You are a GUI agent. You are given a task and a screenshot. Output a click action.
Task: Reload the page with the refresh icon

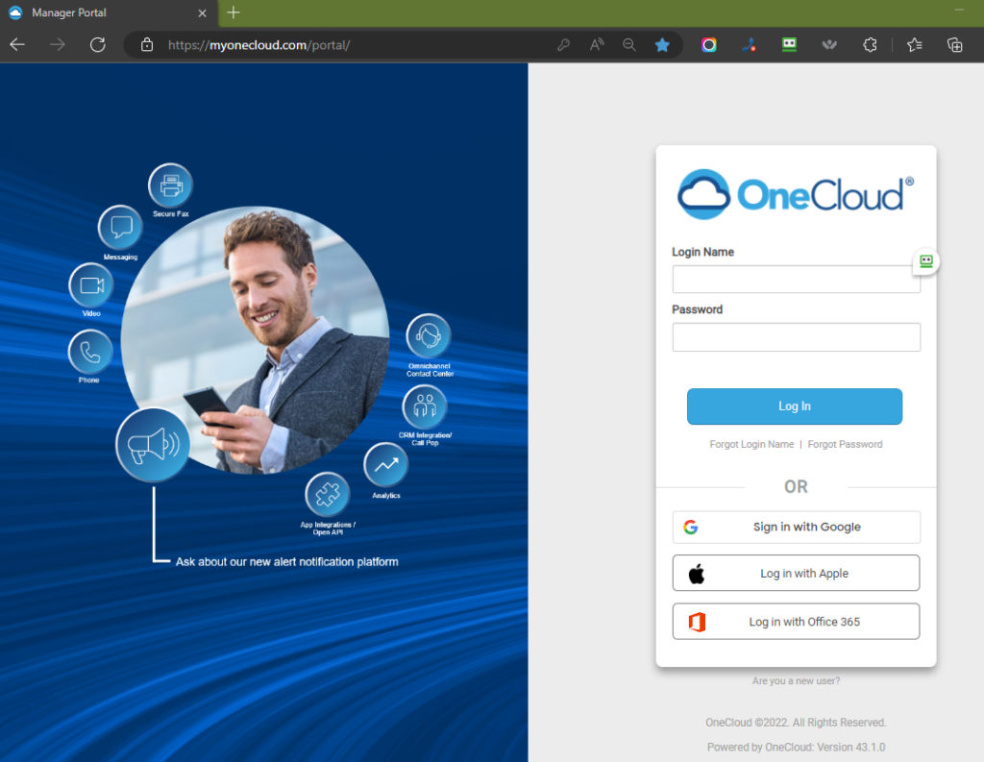(x=97, y=44)
